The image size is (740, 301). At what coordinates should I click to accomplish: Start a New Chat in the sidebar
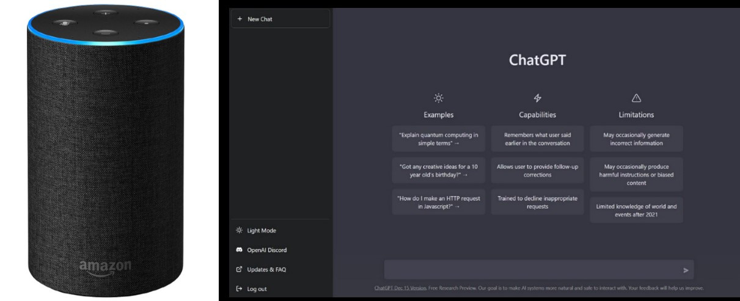click(280, 19)
